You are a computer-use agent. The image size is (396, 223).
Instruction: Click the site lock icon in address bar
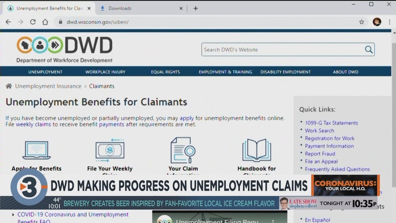point(60,22)
